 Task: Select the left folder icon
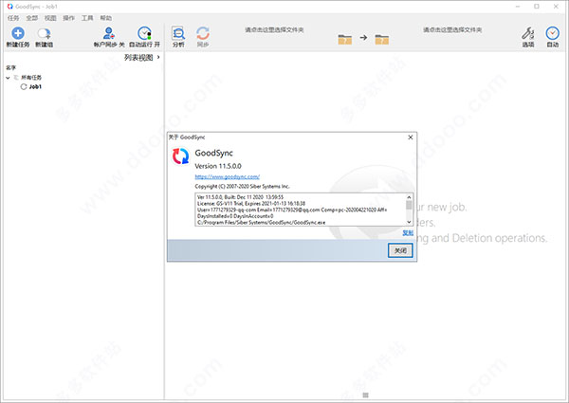point(345,39)
